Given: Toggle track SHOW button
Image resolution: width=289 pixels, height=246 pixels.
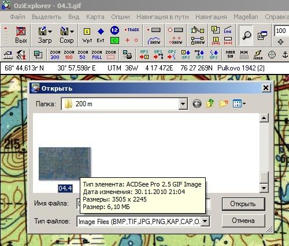Looking at the screenshot, I should point(154,41).
